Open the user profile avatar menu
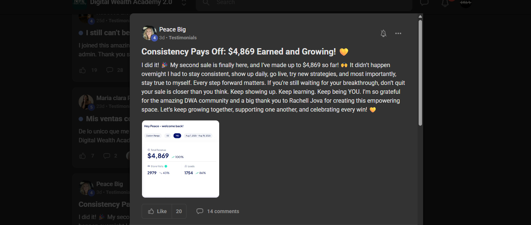The image size is (531, 225). pyautogui.click(x=466, y=3)
